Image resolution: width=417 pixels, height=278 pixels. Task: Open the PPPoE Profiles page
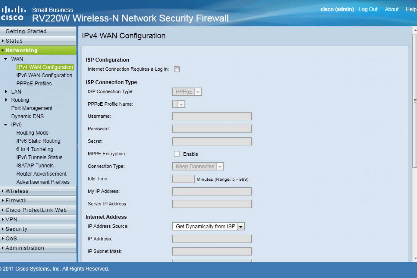pos(34,84)
